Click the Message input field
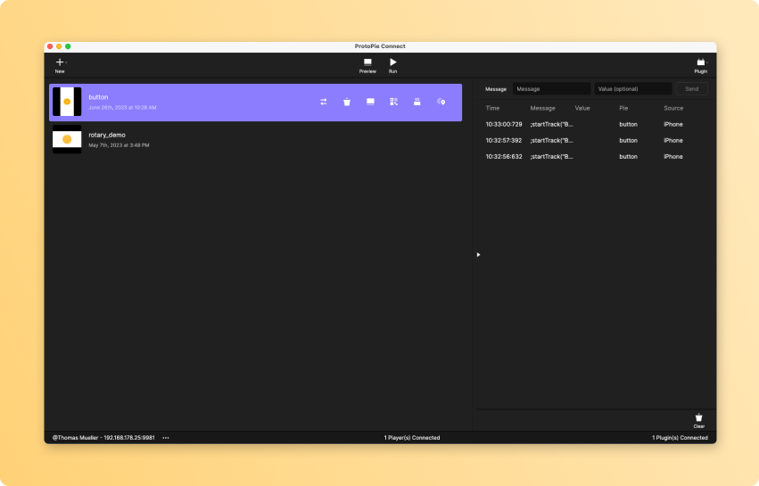759x486 pixels. tap(551, 89)
